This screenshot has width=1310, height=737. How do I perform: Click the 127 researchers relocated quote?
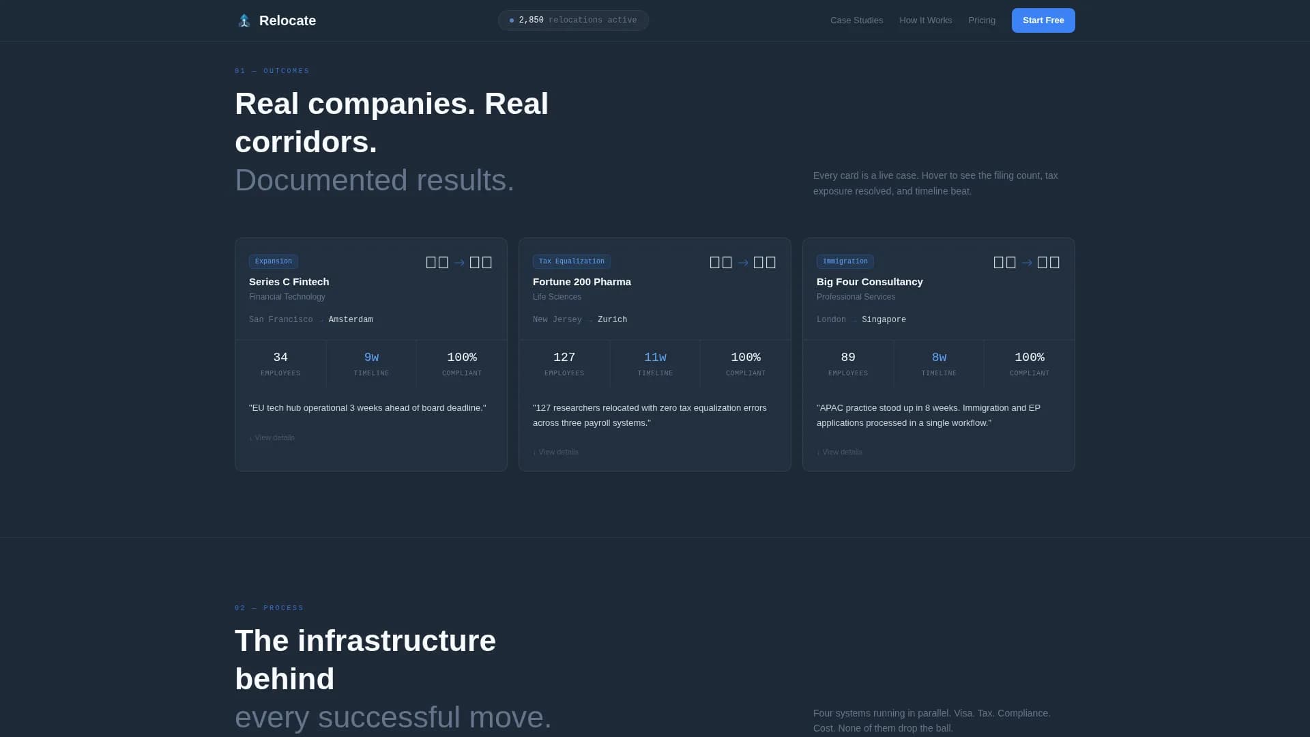pyautogui.click(x=650, y=416)
